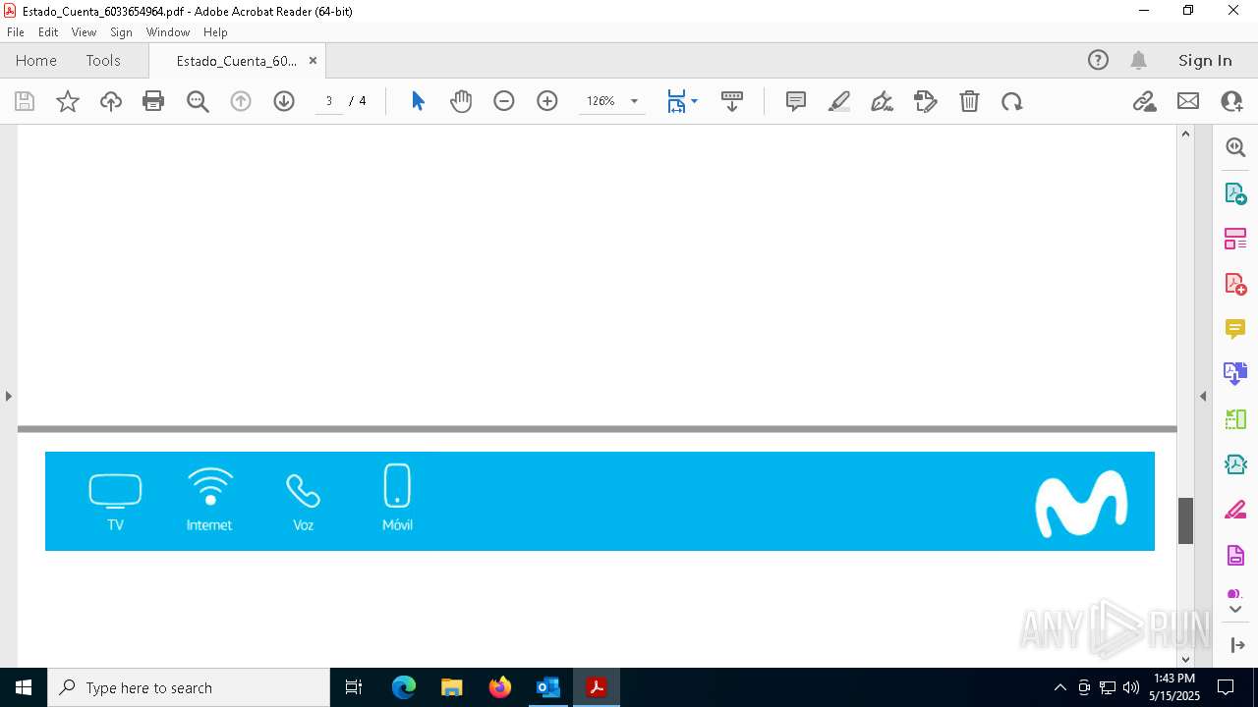The image size is (1258, 707).
Task: Expand the tools pane with arrow button
Action: 1235,645
